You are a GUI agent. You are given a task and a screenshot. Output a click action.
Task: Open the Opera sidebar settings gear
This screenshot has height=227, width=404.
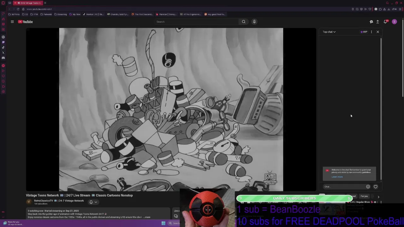3,92
